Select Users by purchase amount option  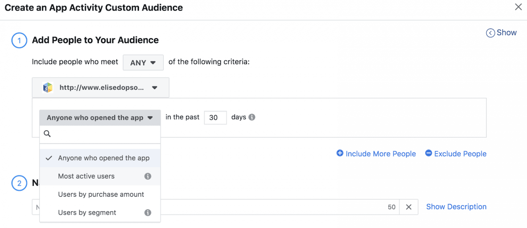coord(101,195)
